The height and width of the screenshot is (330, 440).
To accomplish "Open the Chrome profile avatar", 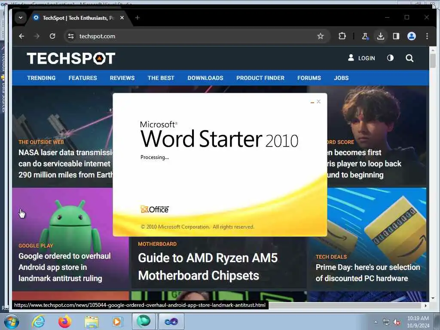I will (x=411, y=36).
